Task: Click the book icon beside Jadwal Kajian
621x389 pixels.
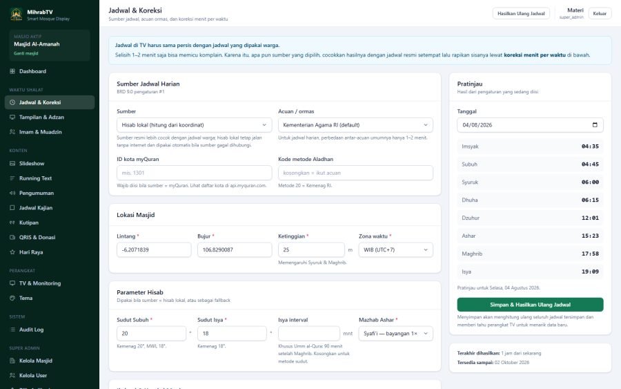Action: [x=12, y=208]
